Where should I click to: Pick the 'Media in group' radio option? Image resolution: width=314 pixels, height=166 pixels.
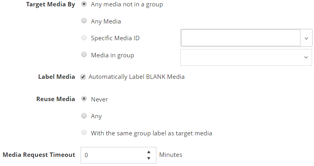84,55
